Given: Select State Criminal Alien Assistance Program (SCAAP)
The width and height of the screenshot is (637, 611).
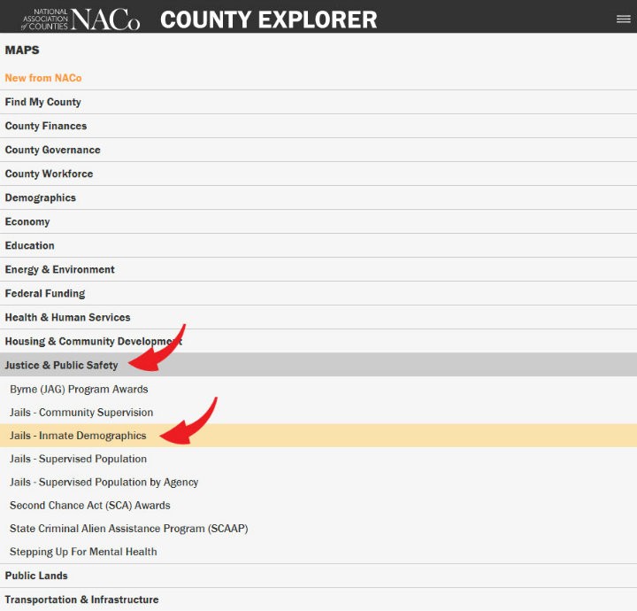Looking at the screenshot, I should [x=318, y=529].
